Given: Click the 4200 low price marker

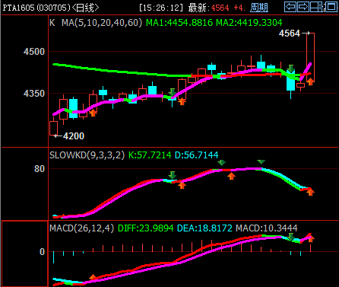Looking at the screenshot, I should pos(74,136).
